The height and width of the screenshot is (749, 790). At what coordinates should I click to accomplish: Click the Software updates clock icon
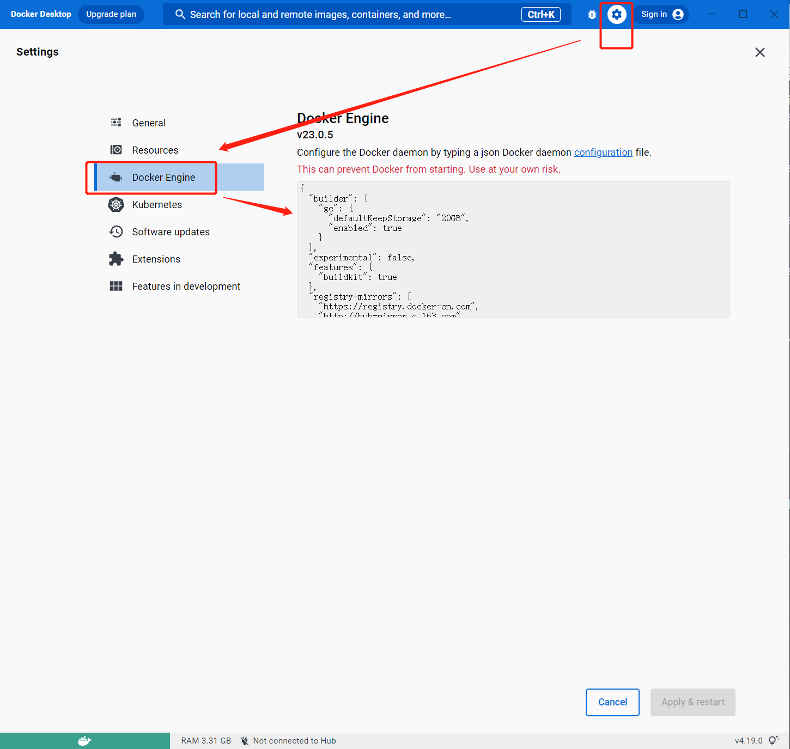pyautogui.click(x=116, y=232)
